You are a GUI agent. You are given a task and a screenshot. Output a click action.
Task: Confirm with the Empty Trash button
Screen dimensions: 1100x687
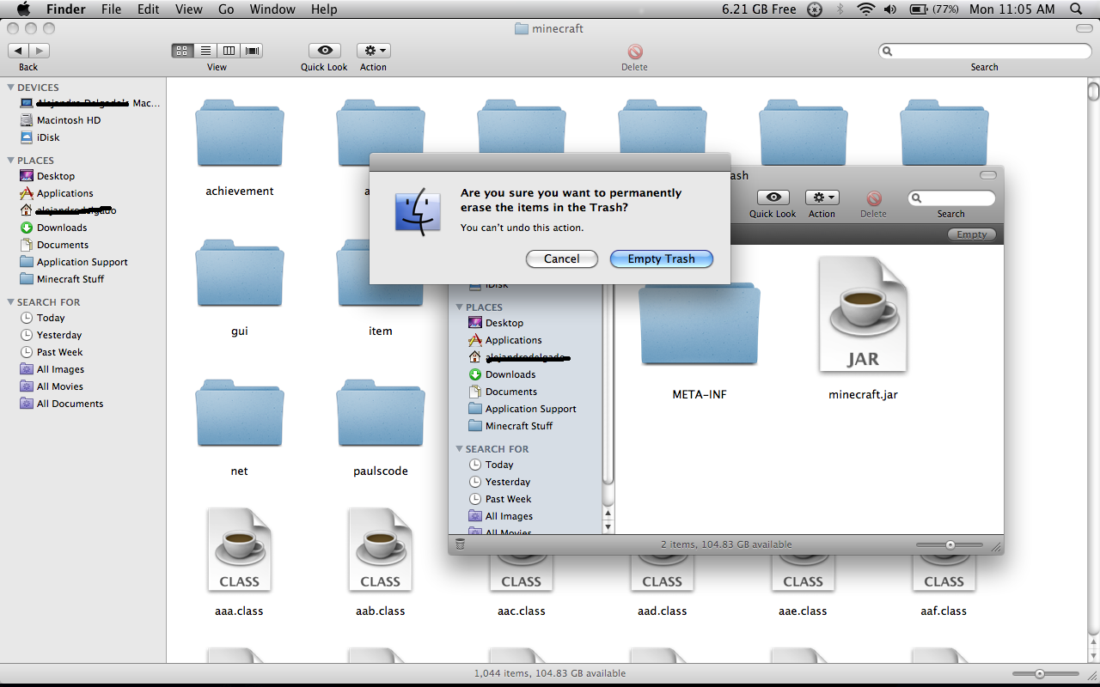661,258
